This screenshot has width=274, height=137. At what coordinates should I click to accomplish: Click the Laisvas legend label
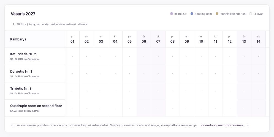point(258,14)
